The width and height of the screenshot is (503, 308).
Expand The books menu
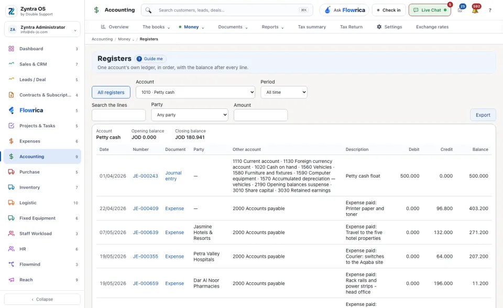[x=156, y=27]
